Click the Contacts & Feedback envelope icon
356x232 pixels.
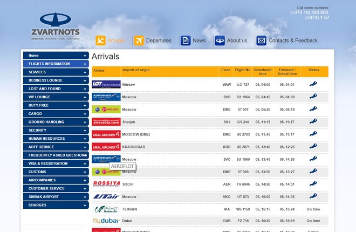click(261, 40)
